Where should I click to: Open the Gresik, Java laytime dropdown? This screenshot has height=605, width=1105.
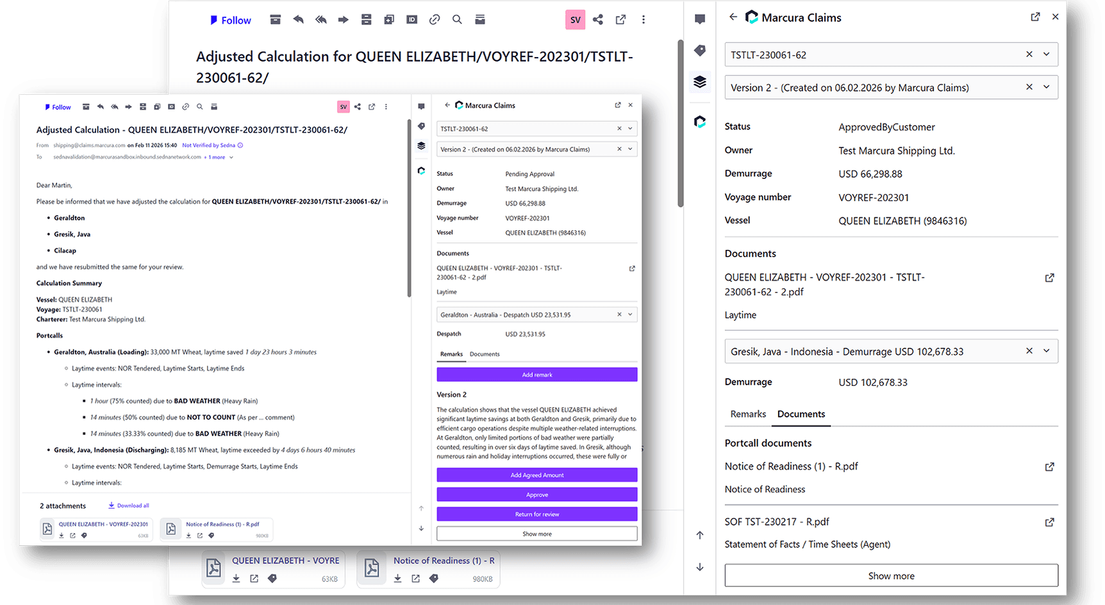coord(1047,351)
